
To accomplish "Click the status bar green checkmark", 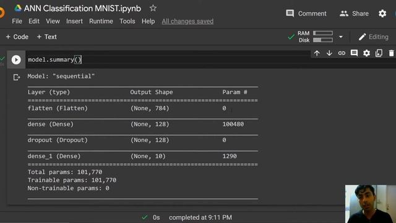I will click(144, 217).
